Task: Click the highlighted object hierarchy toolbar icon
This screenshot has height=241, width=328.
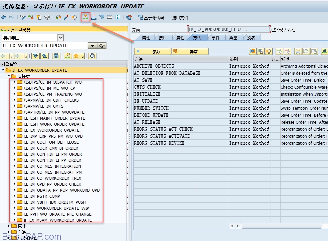Action: coord(86,17)
